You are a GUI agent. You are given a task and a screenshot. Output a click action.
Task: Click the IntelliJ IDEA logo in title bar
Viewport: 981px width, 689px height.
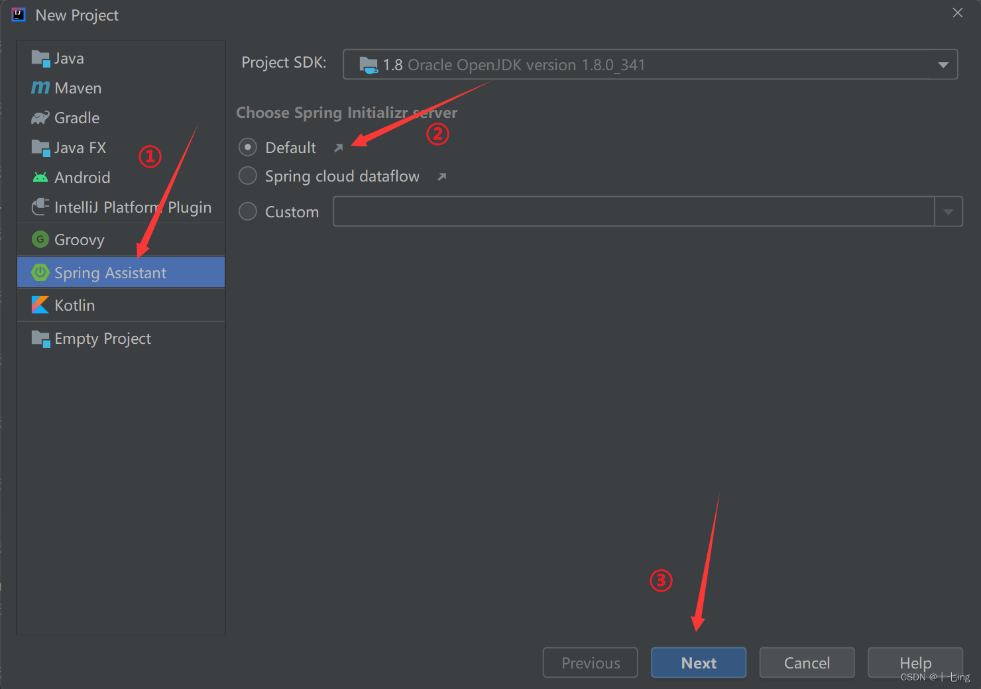pyautogui.click(x=19, y=15)
